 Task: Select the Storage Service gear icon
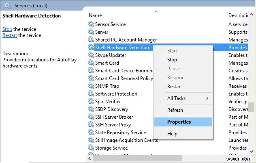pos(91,148)
